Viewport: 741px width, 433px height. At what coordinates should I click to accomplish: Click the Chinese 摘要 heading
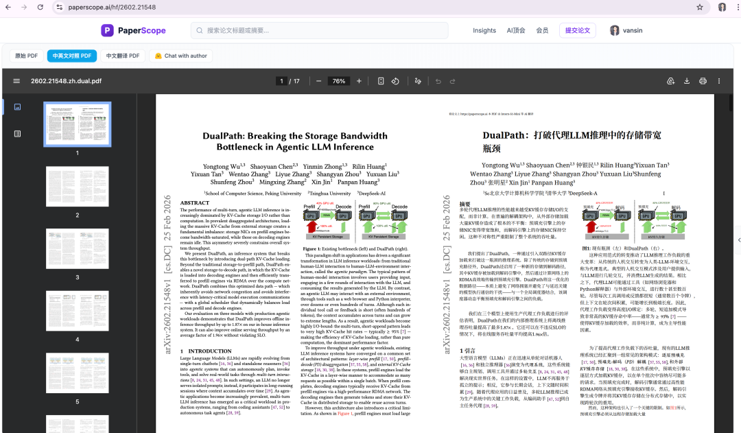pos(465,204)
